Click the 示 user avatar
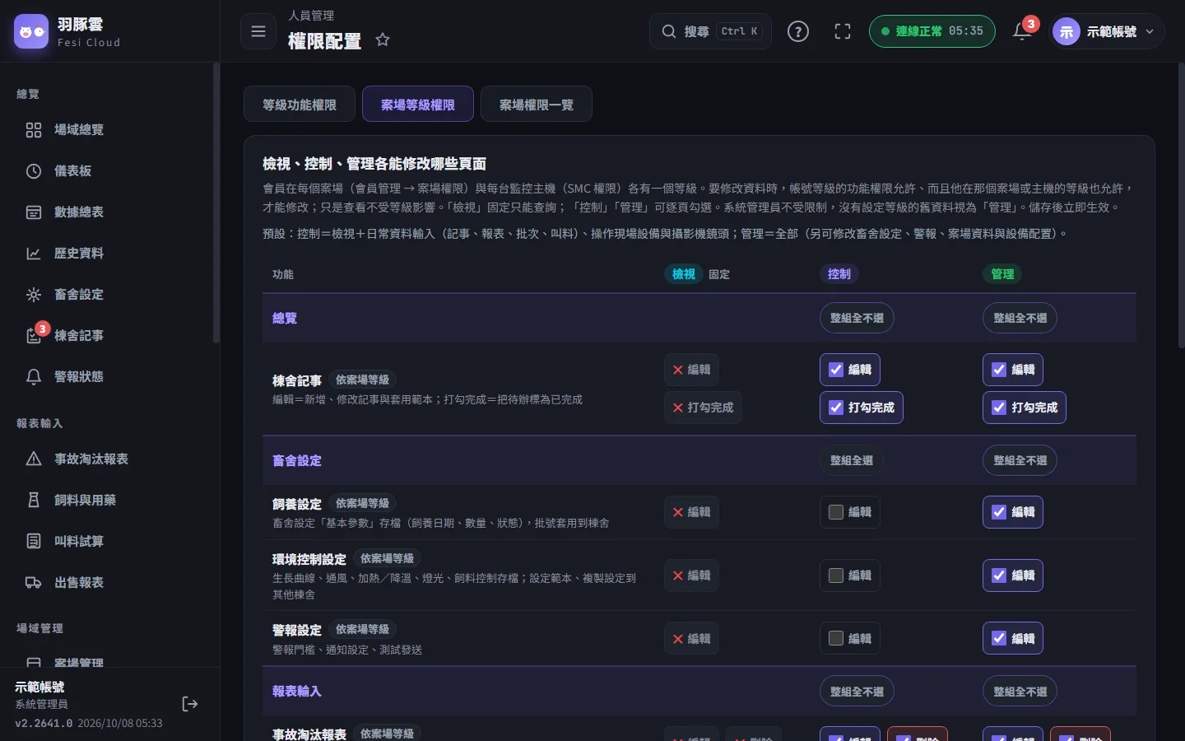1185x741 pixels. [1066, 31]
